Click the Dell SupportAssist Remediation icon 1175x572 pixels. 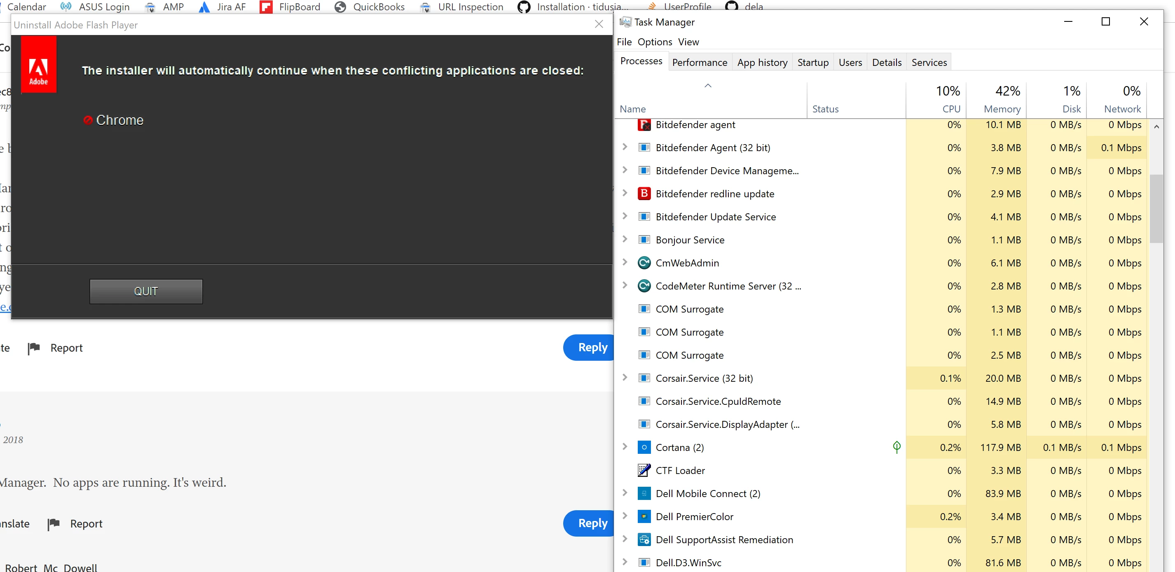pyautogui.click(x=644, y=539)
